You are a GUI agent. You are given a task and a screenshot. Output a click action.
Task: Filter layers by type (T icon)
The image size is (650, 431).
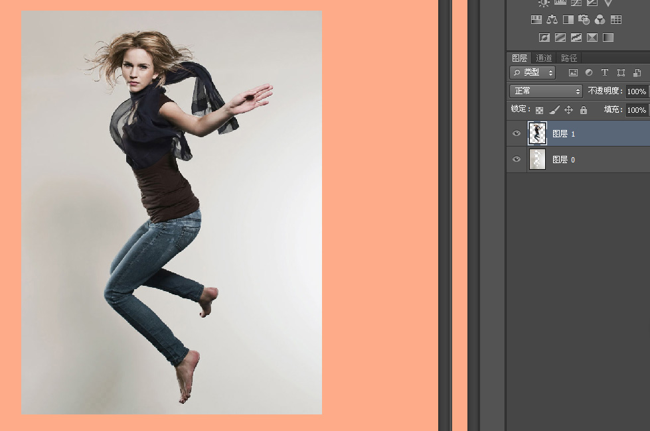(x=604, y=73)
